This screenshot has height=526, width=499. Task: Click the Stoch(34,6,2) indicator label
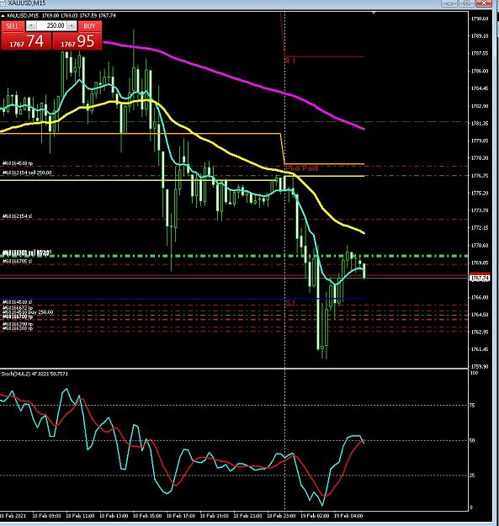point(35,374)
